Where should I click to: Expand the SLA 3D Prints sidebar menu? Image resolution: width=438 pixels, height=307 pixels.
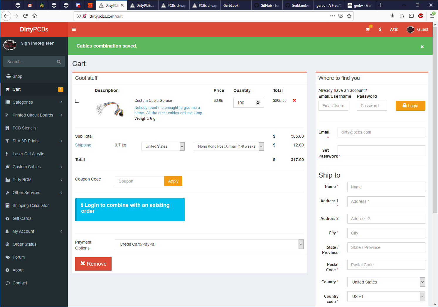pos(34,141)
